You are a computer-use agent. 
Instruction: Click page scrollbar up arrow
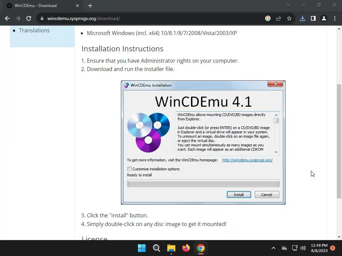tap(339, 29)
